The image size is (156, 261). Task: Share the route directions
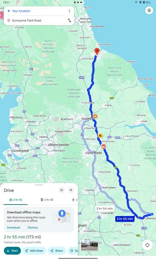click(x=57, y=250)
